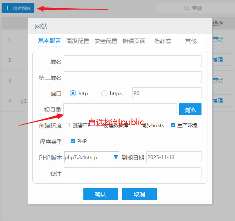Image resolution: width=235 pixels, height=221 pixels.
Task: Click the port number field showing 80
Action: pos(167,93)
